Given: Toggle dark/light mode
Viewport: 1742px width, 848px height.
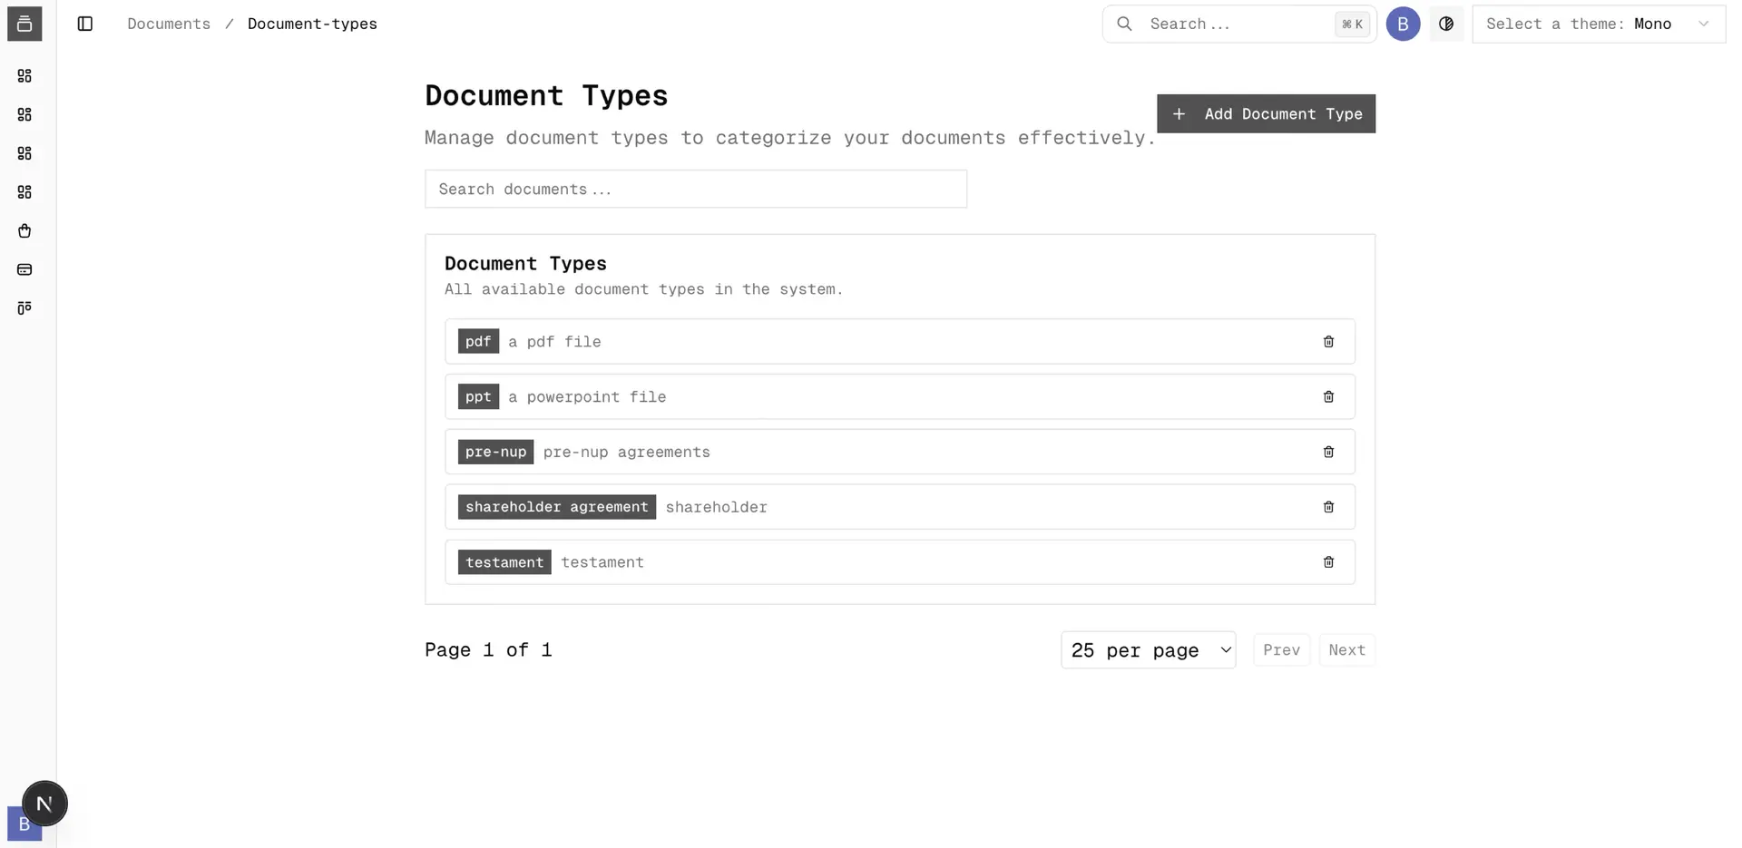Looking at the screenshot, I should coord(1446,24).
